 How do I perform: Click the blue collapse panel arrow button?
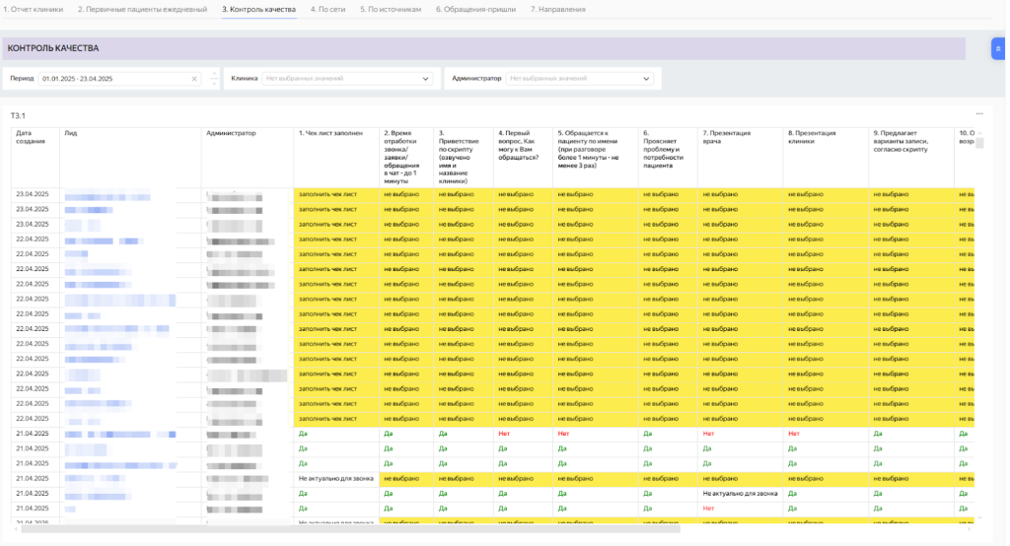point(998,48)
